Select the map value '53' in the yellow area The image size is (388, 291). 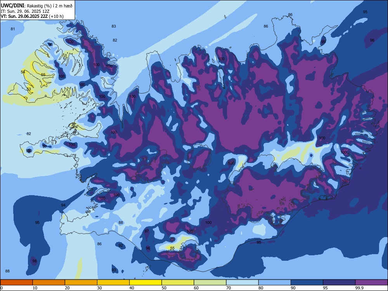pyautogui.click(x=29, y=89)
